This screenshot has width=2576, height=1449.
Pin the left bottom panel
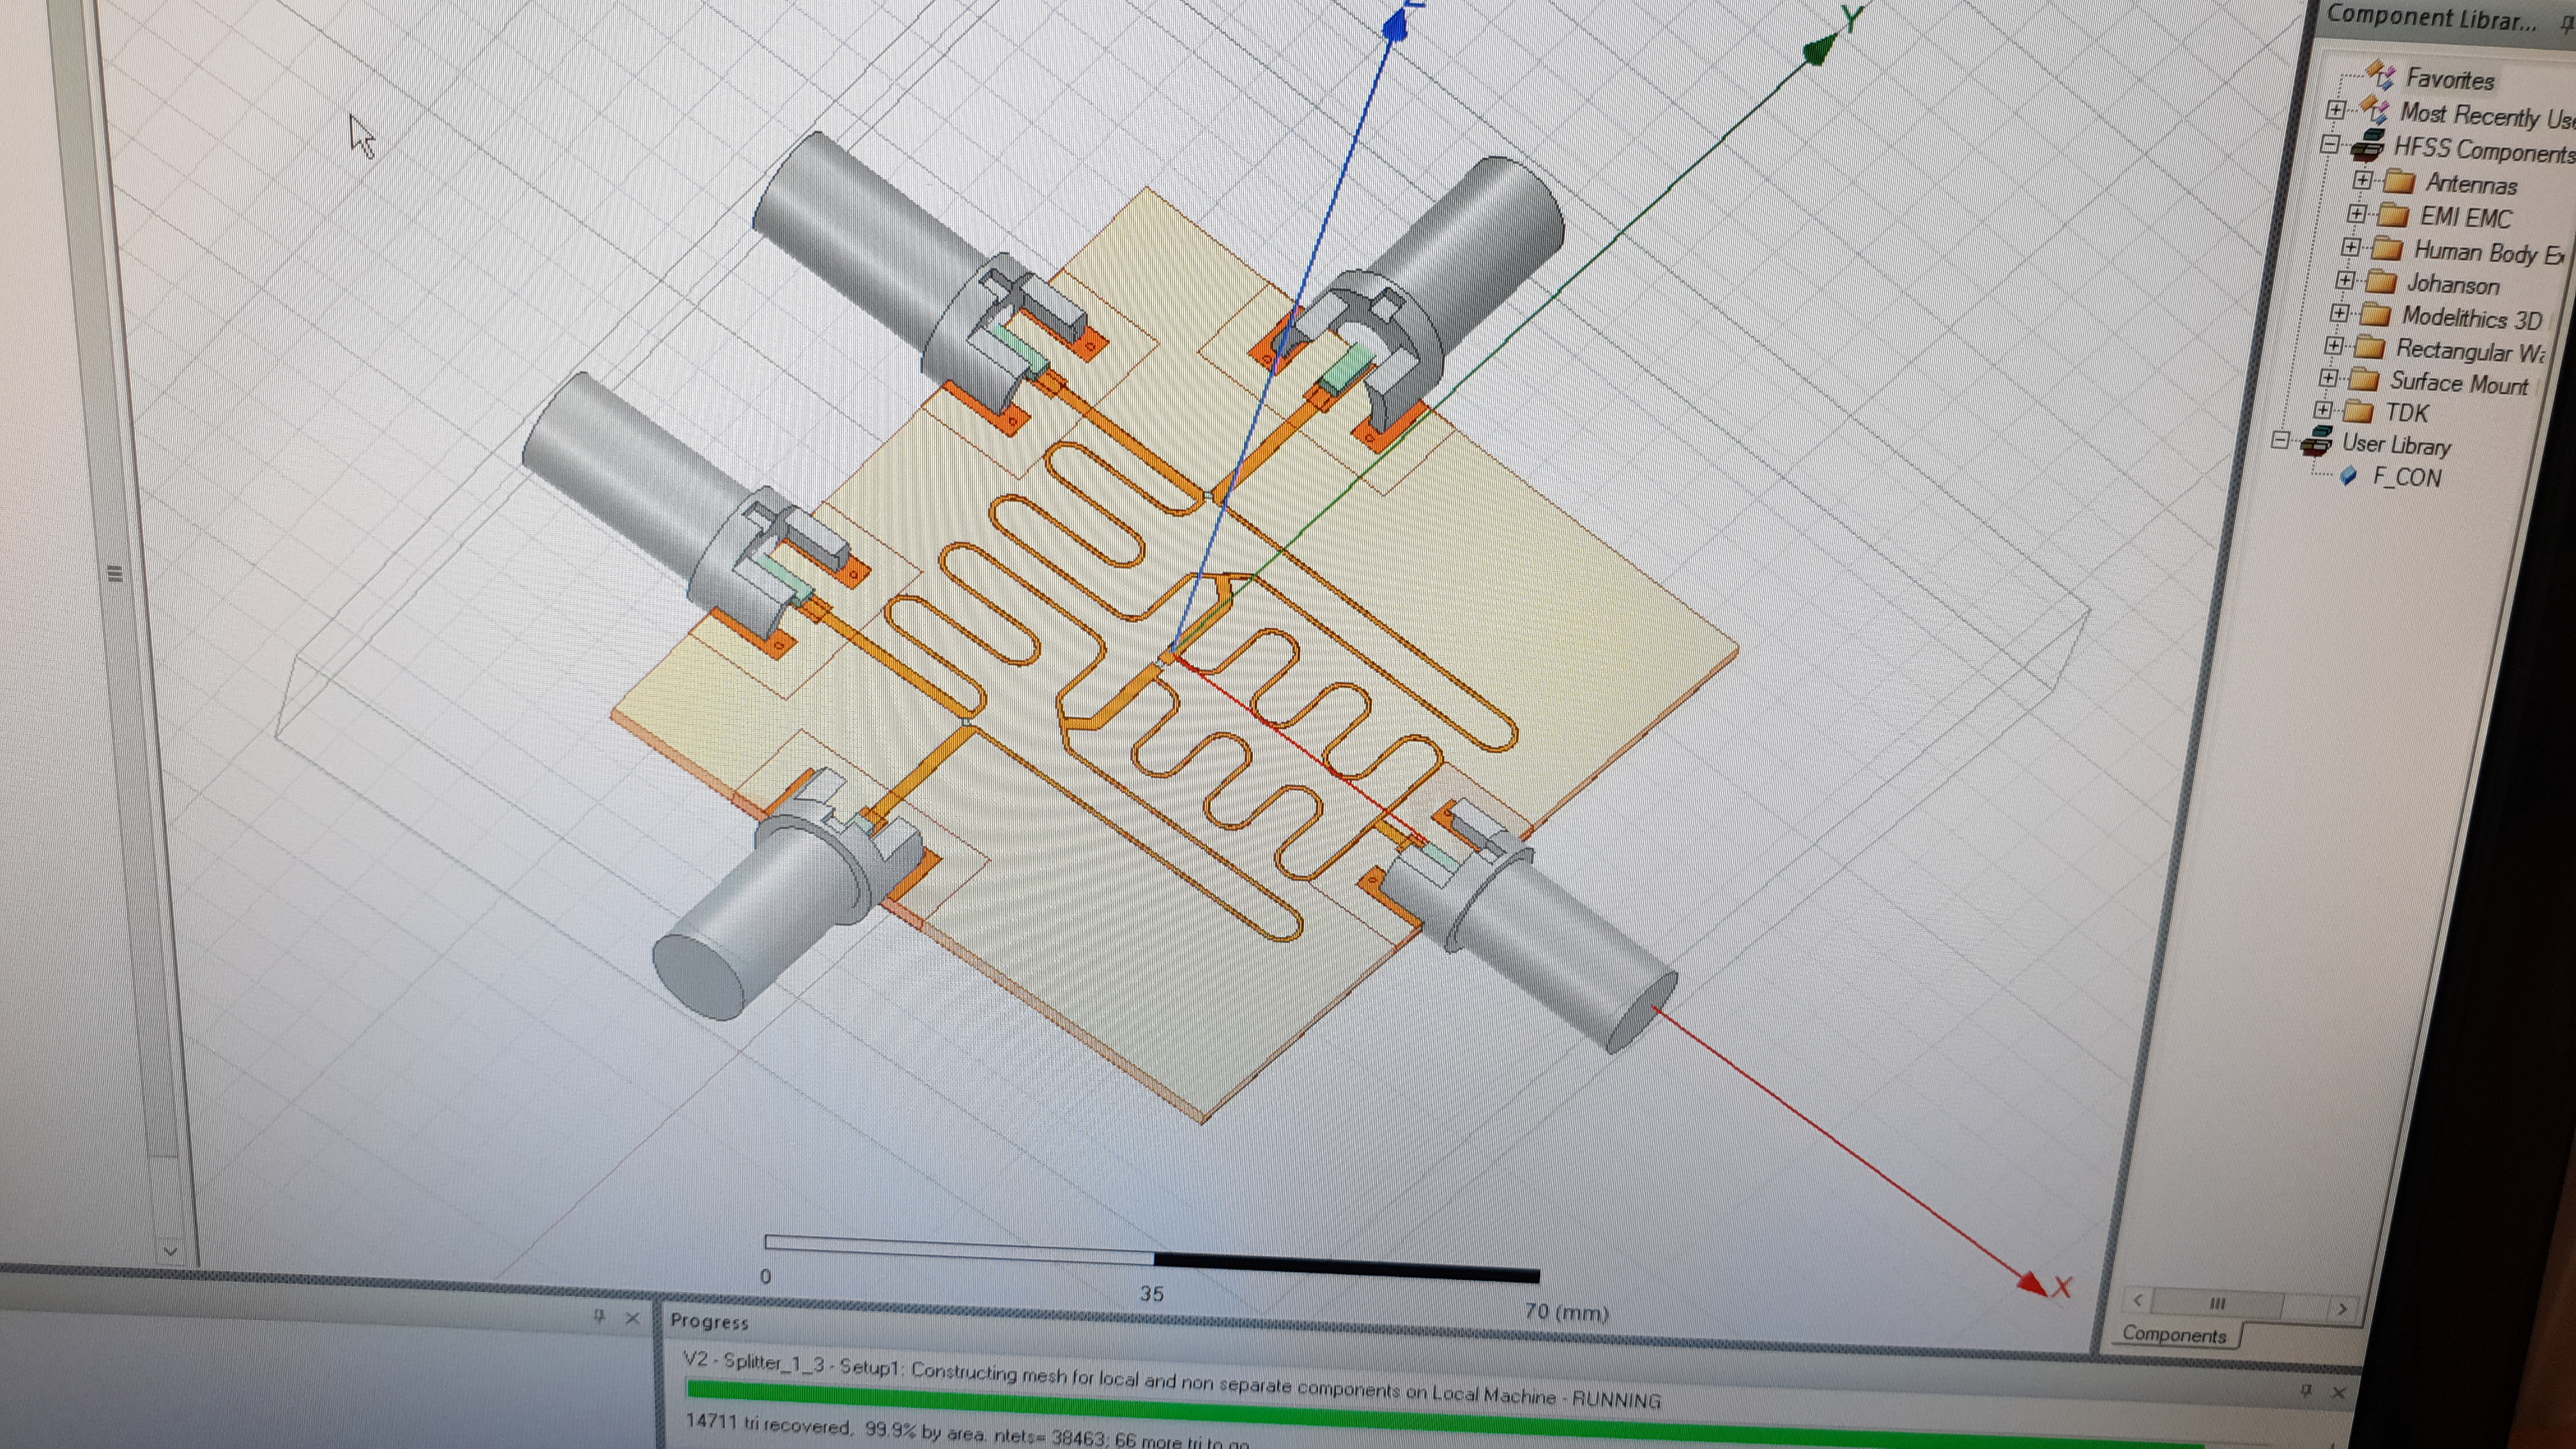point(599,1316)
